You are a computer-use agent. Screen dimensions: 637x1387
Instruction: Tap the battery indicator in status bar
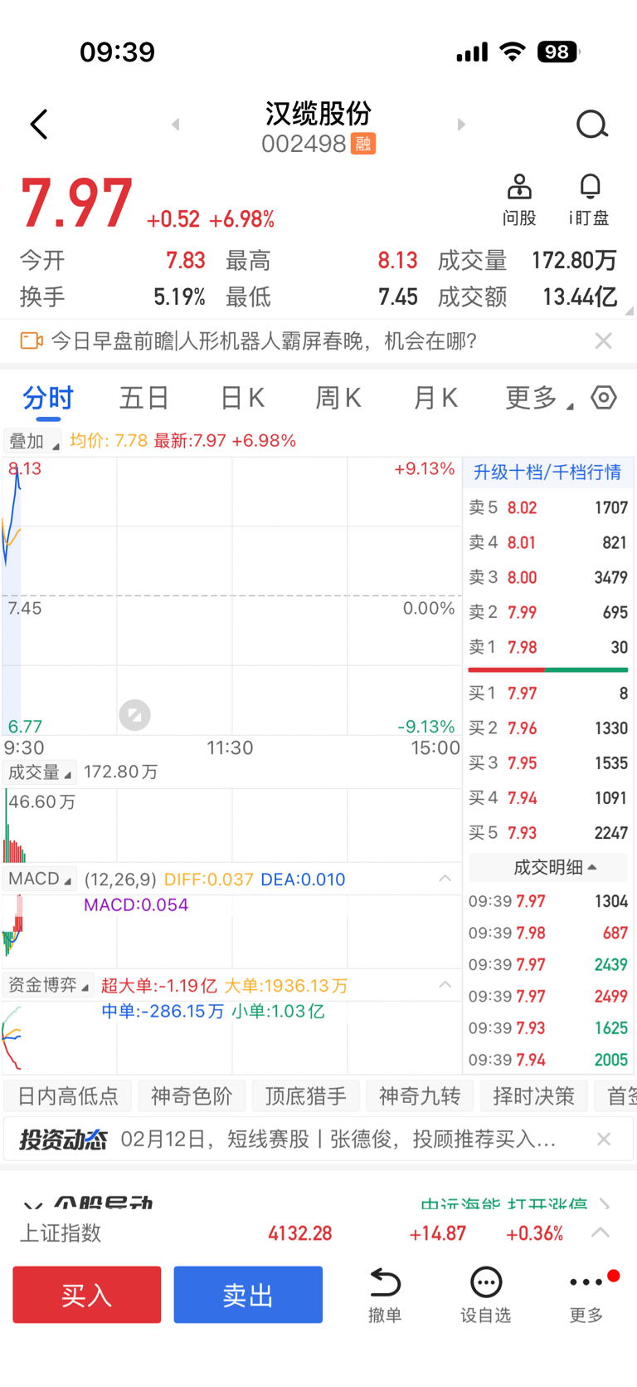559,52
